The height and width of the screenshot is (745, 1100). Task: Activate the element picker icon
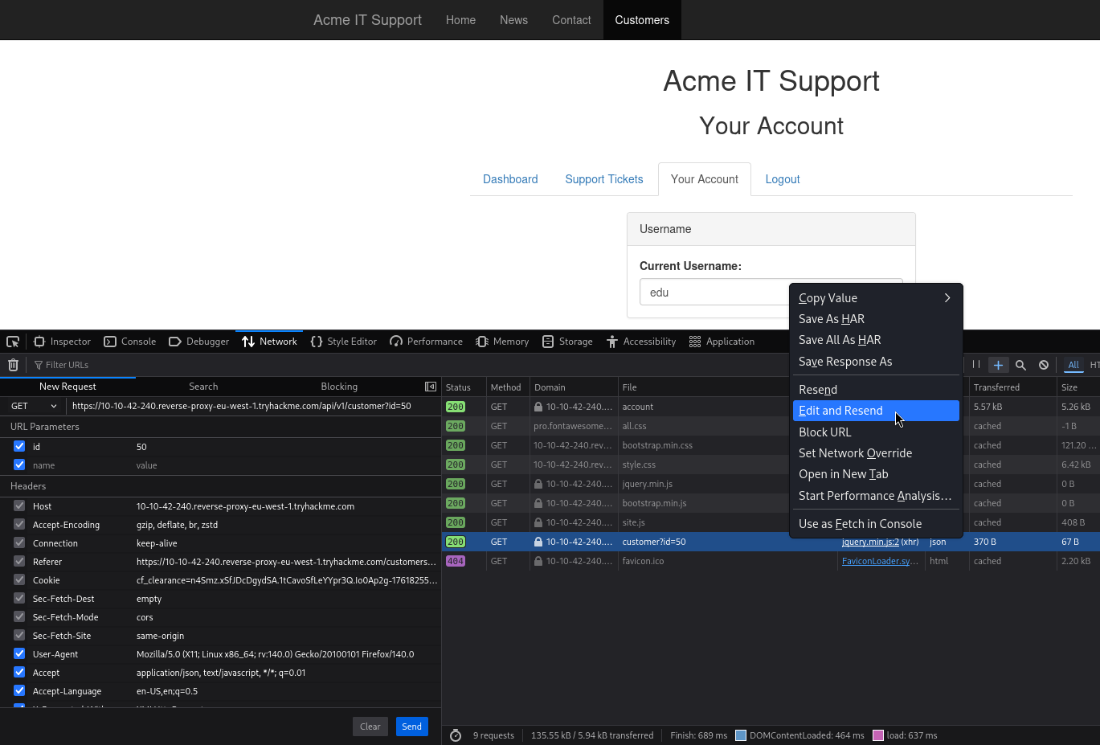pos(13,342)
